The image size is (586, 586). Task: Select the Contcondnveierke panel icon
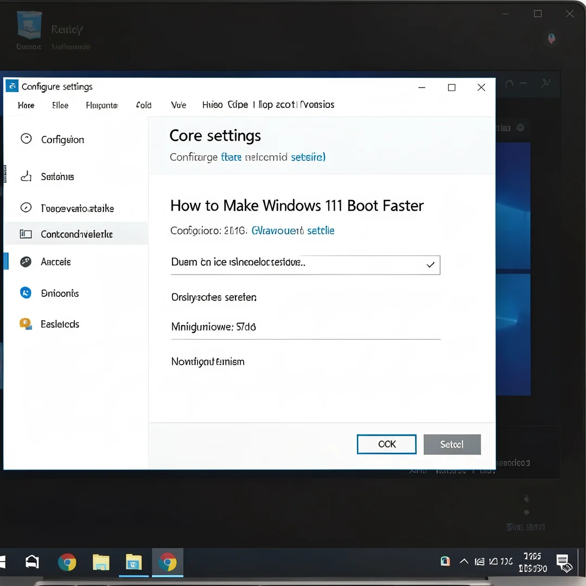(x=26, y=234)
